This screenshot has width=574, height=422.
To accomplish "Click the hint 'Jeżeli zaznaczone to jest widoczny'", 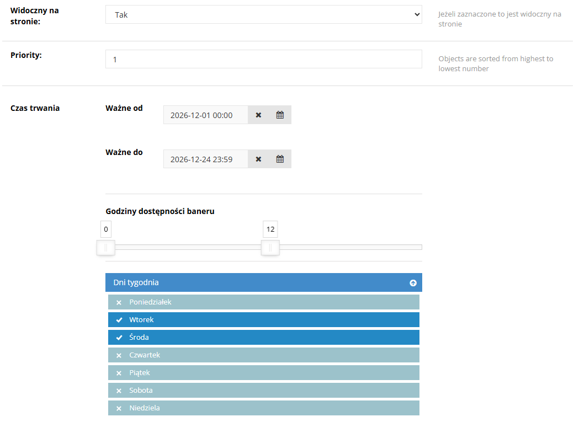I will point(499,19).
